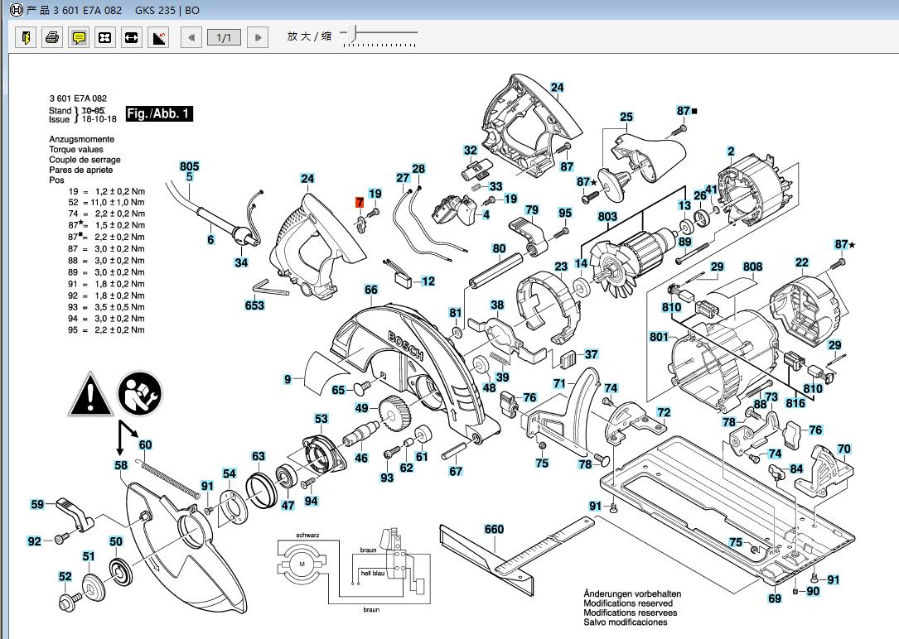Go to the next page arrow
This screenshot has width=899, height=639.
pyautogui.click(x=258, y=38)
